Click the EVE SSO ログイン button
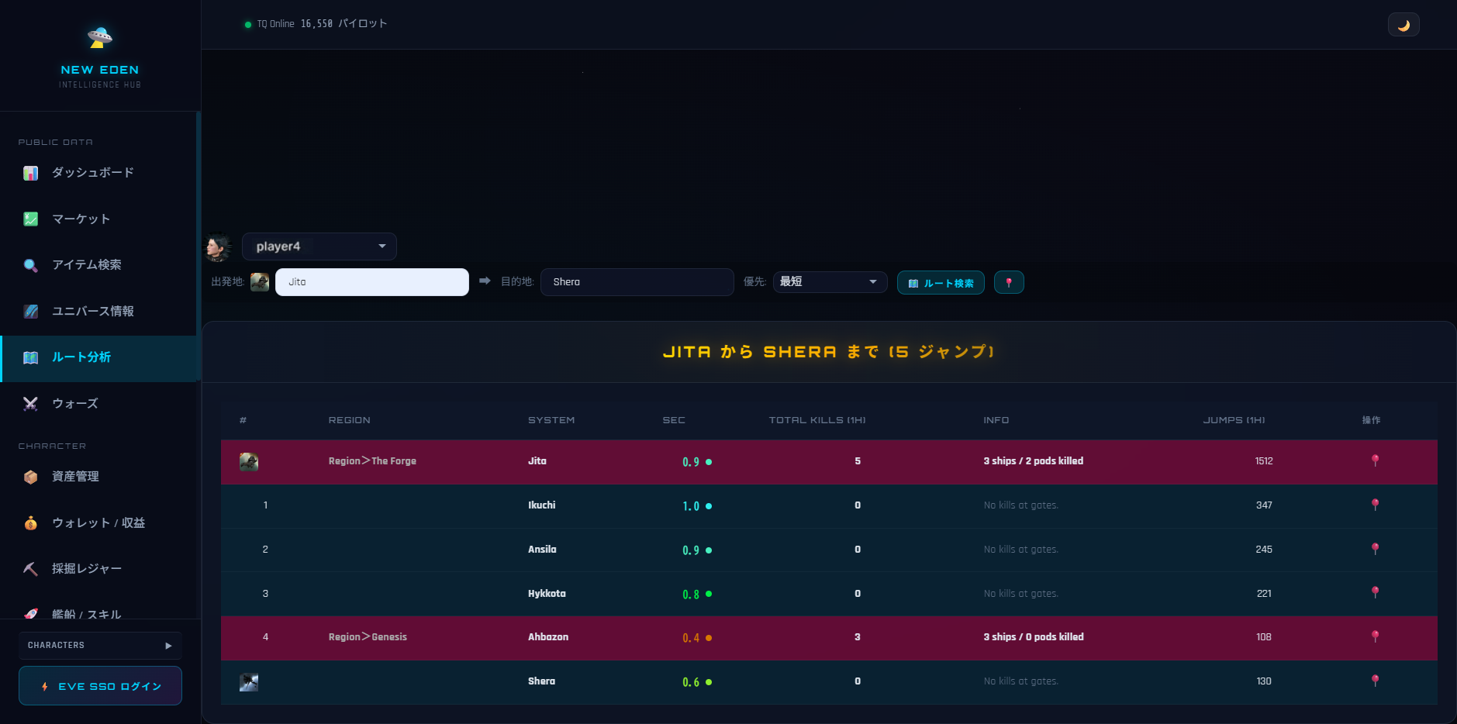1457x724 pixels. pyautogui.click(x=99, y=685)
